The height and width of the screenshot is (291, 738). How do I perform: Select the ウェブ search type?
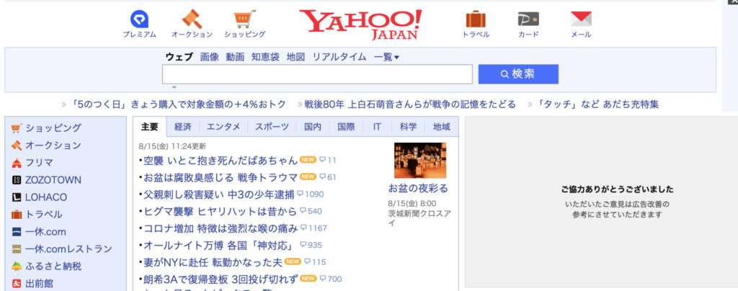179,57
